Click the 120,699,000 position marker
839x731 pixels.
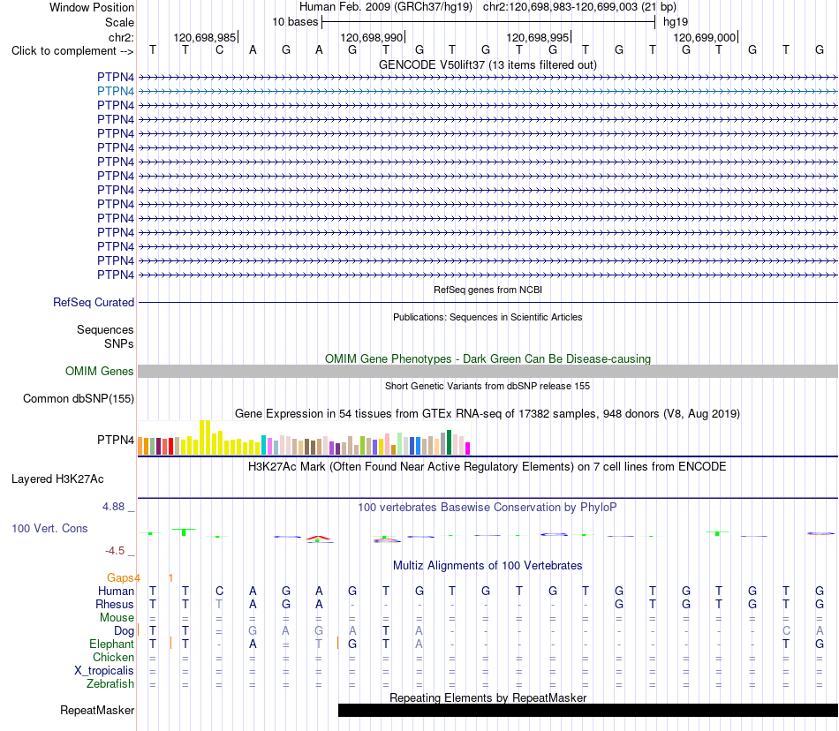(706, 37)
